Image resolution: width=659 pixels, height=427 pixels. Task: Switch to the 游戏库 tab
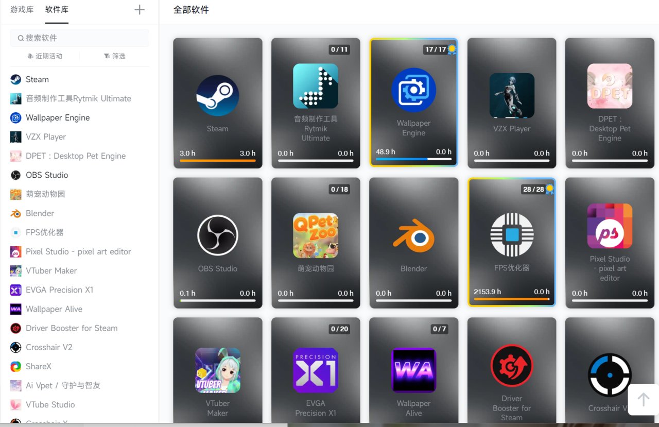[22, 10]
